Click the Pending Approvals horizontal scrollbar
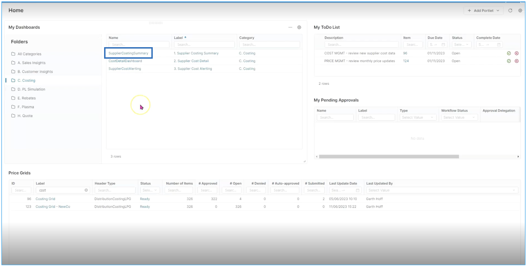The height and width of the screenshot is (266, 528). click(x=389, y=157)
